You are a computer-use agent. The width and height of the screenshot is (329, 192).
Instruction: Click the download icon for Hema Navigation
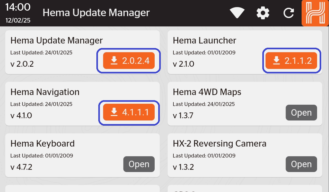click(x=114, y=112)
